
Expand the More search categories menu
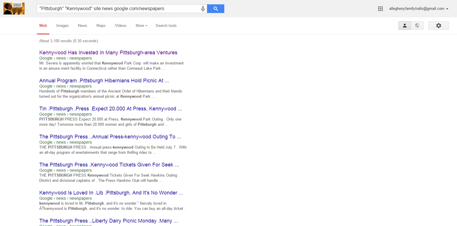tap(141, 26)
